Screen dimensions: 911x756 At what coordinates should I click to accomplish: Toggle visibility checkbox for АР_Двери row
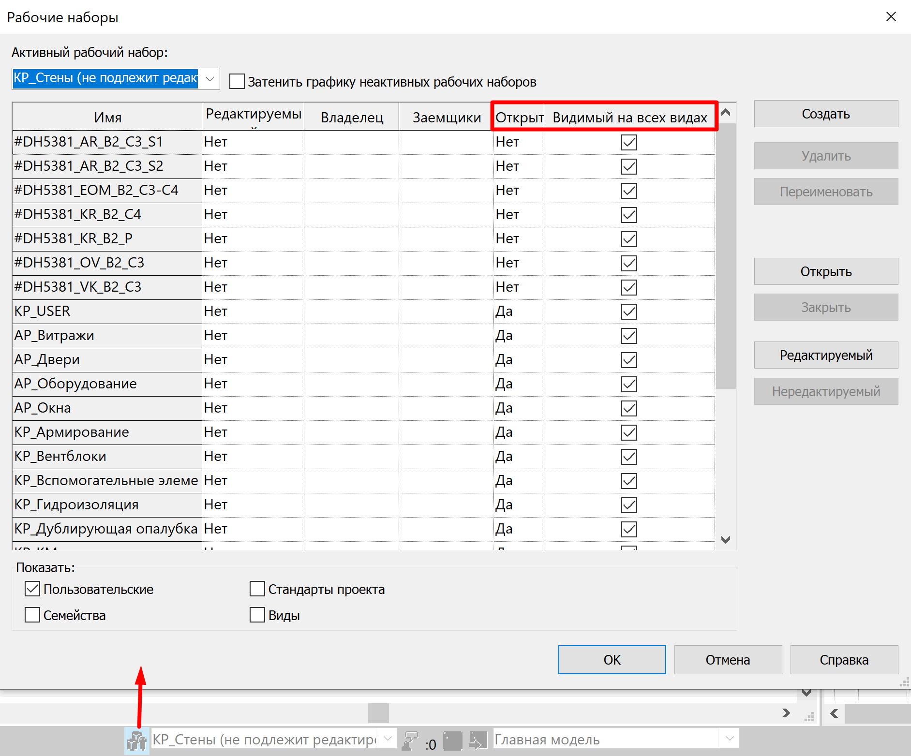pos(629,360)
